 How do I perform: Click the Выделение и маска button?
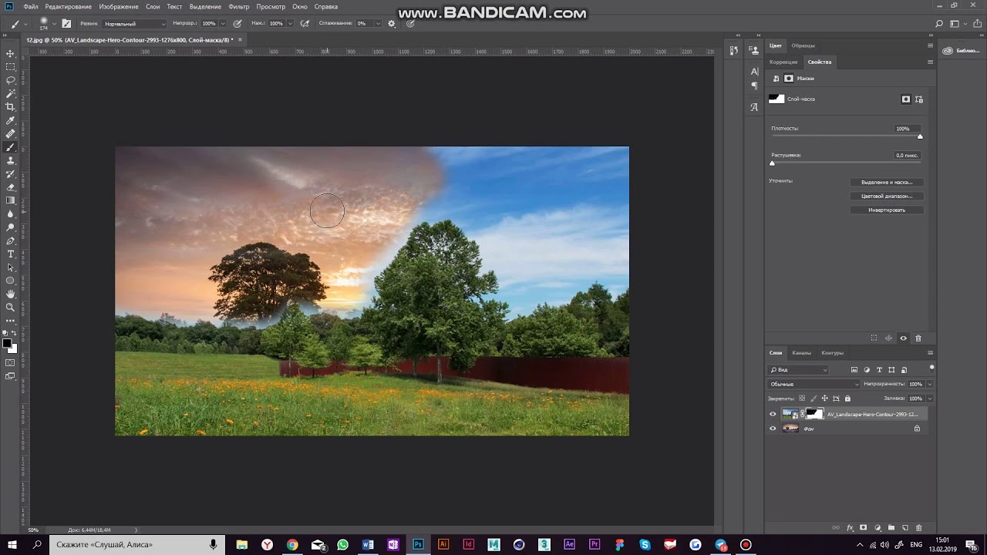pos(887,183)
